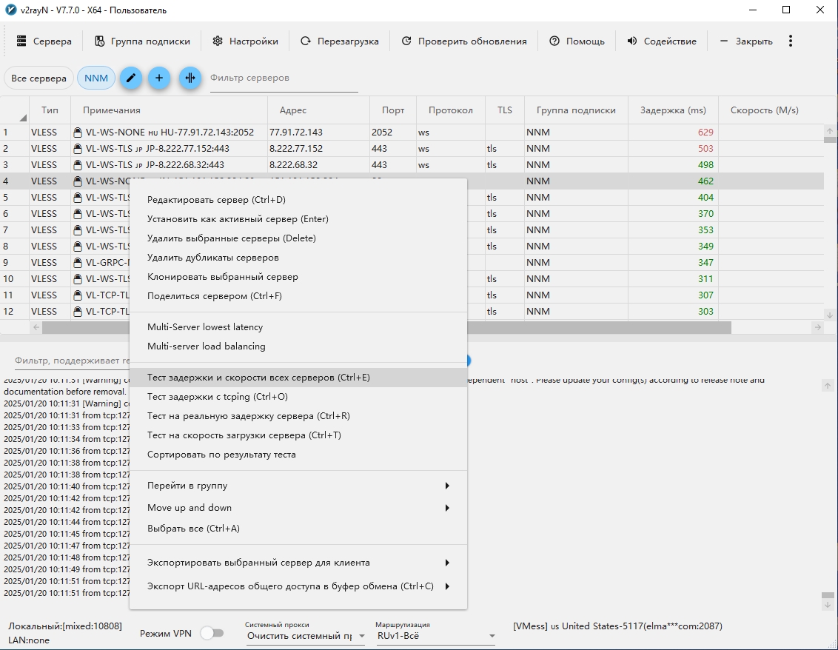The image size is (838, 650).
Task: Toggle the Режим VPN switch
Action: (x=212, y=634)
